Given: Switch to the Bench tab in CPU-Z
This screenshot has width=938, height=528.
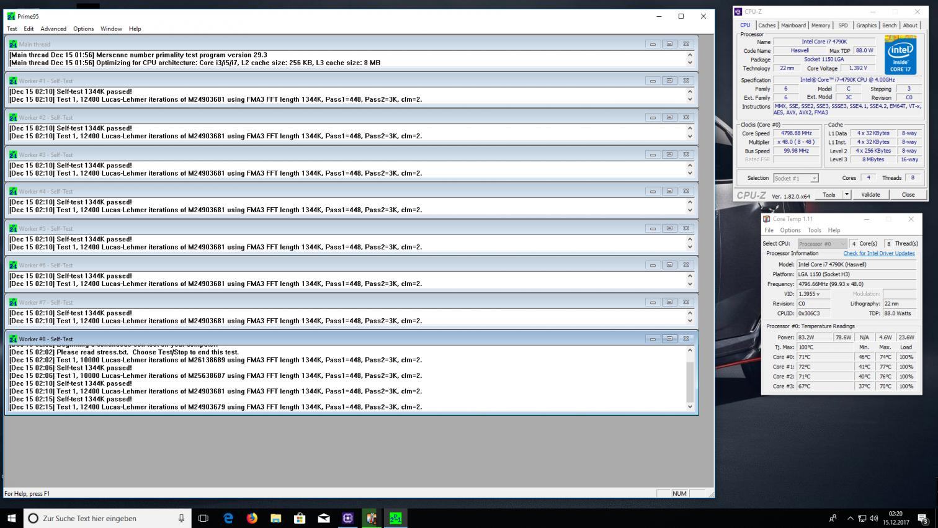Looking at the screenshot, I should pos(889,25).
